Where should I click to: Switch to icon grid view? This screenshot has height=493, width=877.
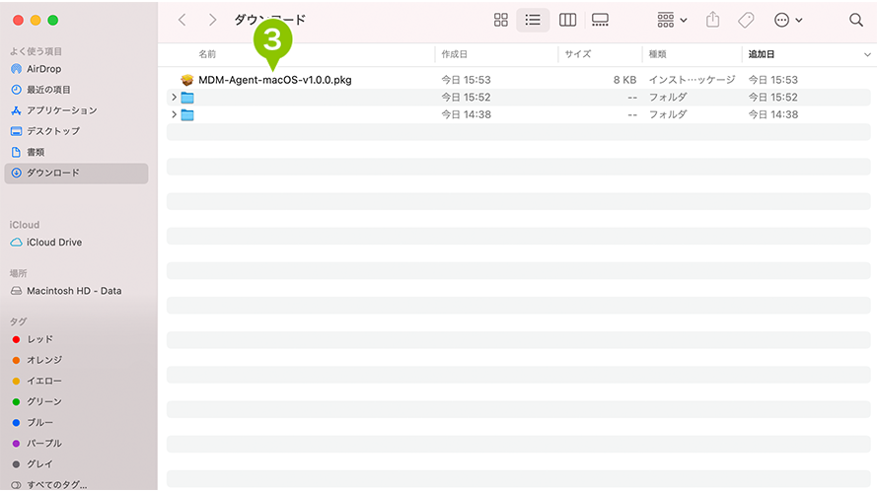point(500,20)
